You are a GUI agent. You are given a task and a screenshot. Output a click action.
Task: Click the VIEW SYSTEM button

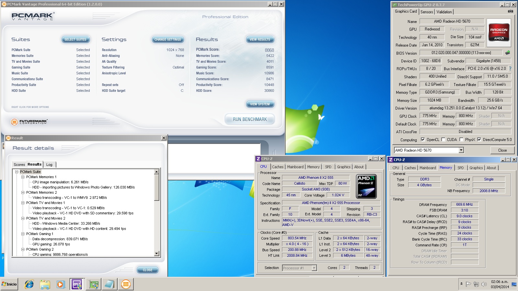click(x=260, y=104)
